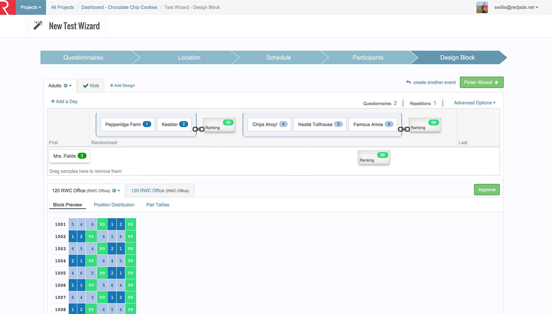
Task: Click the Test Wizard - Design Block breadcrumb text
Action: (192, 7)
